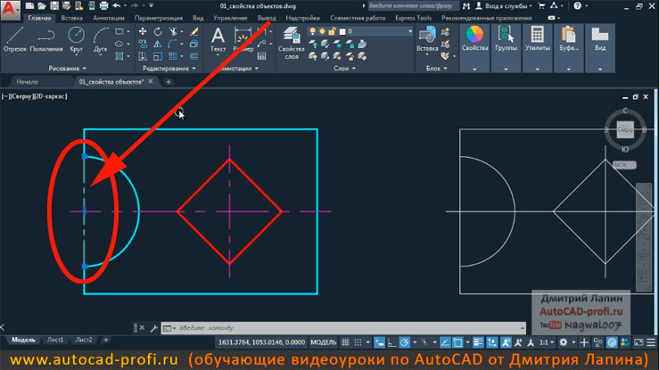Toggle the layer lock icon in layer dropdown
Viewport: 659px width, 370px height.
(x=332, y=31)
